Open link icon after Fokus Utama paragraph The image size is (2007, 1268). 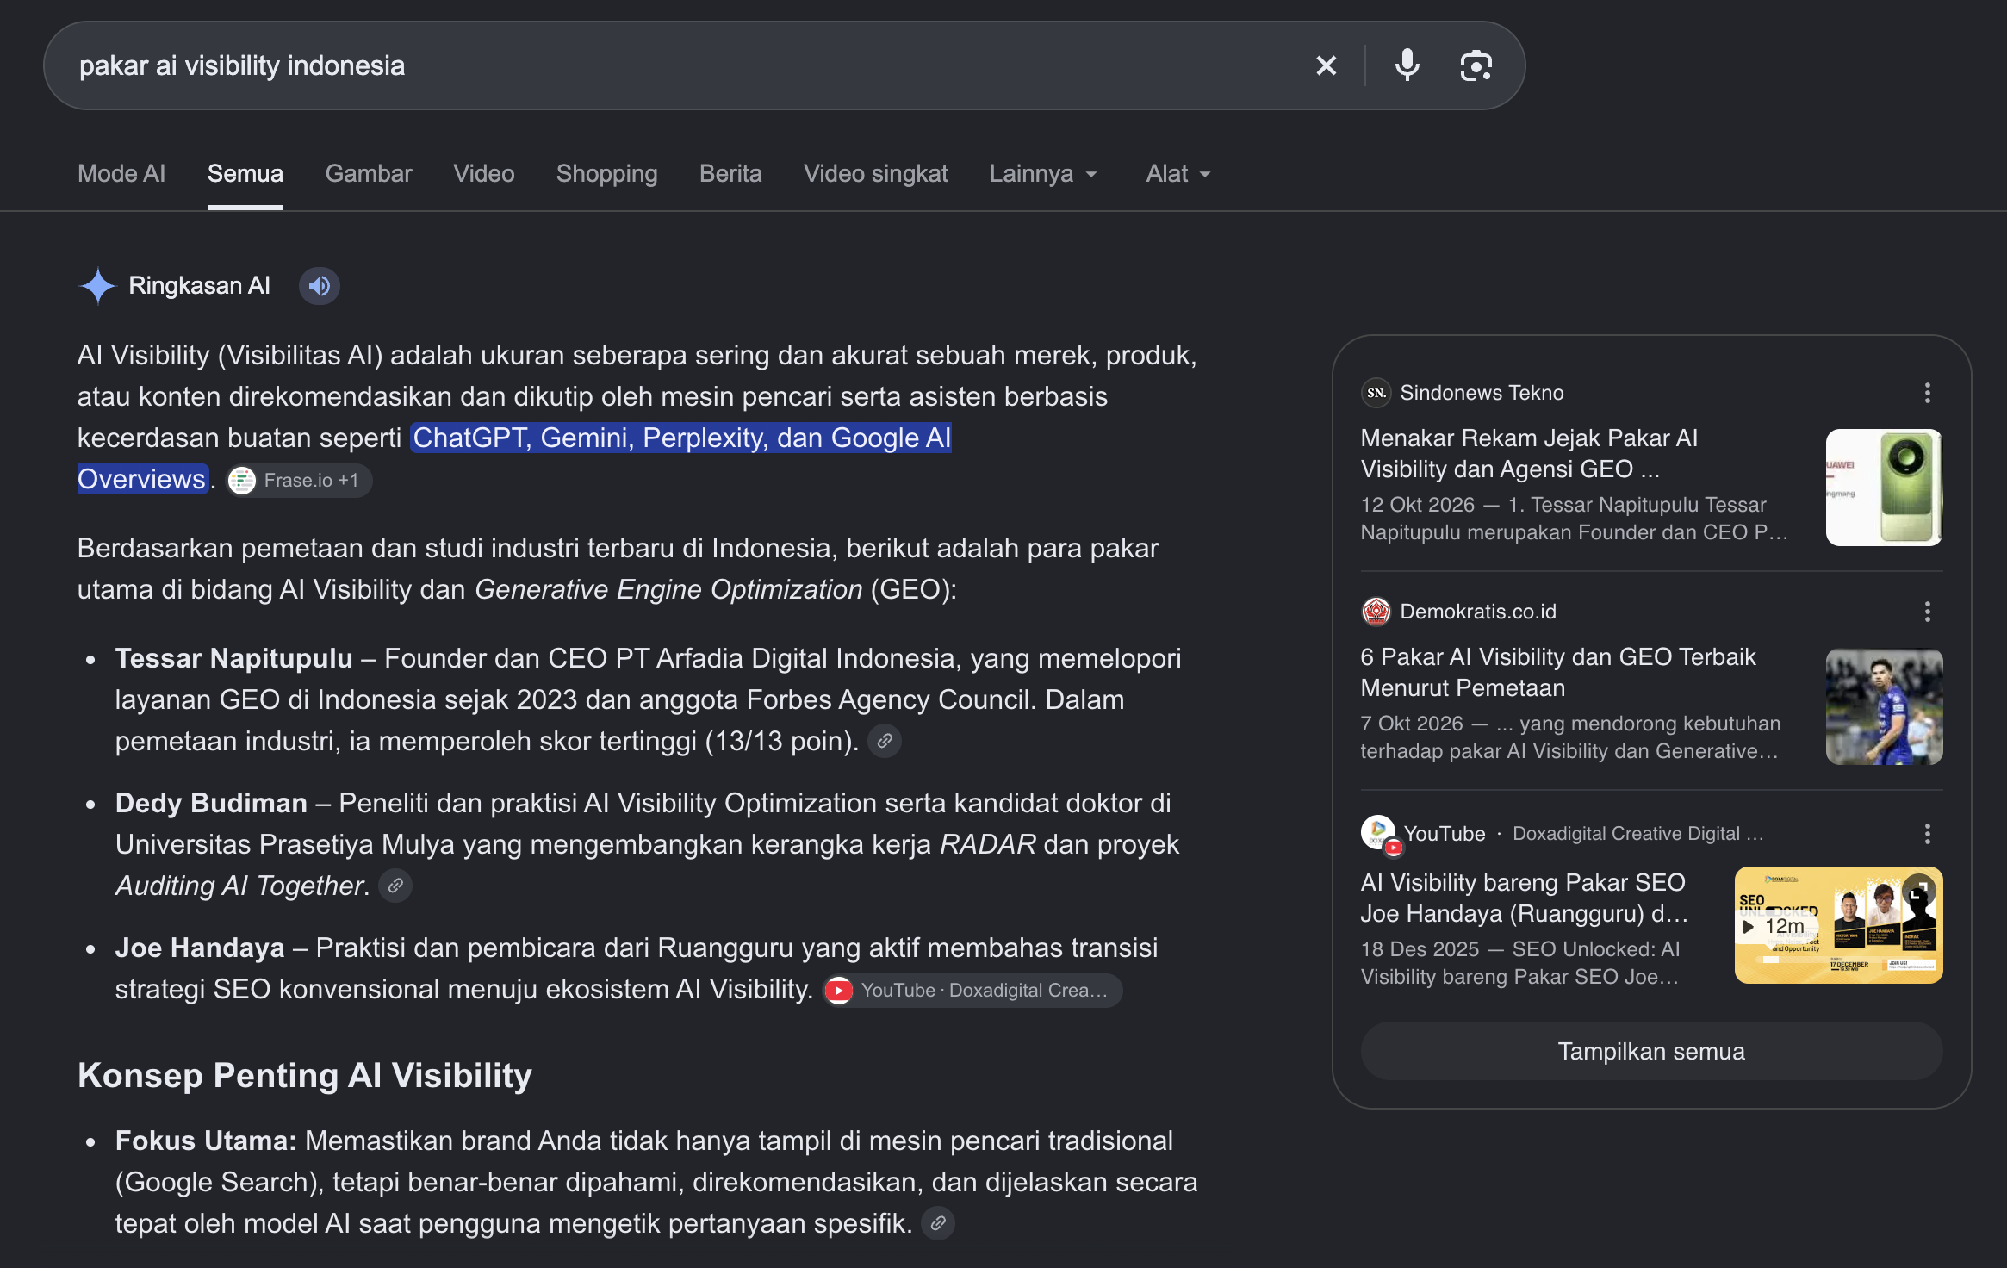[x=938, y=1223]
